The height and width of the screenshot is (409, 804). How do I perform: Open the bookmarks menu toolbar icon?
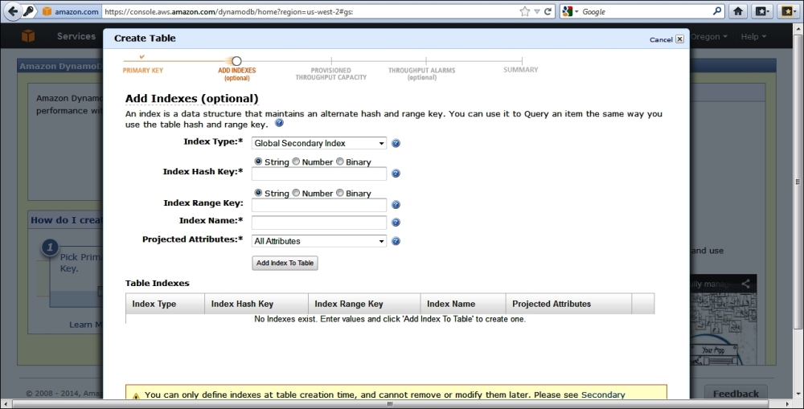pyautogui.click(x=762, y=11)
